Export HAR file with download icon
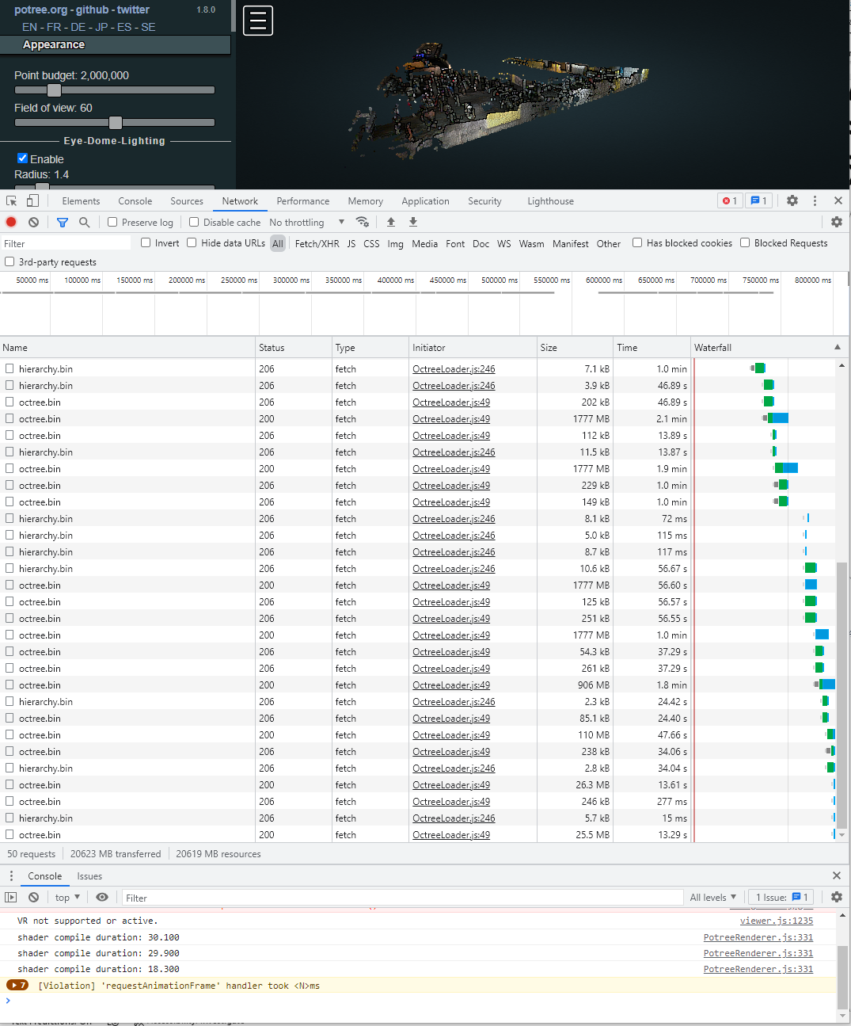The image size is (851, 1026). tap(412, 222)
